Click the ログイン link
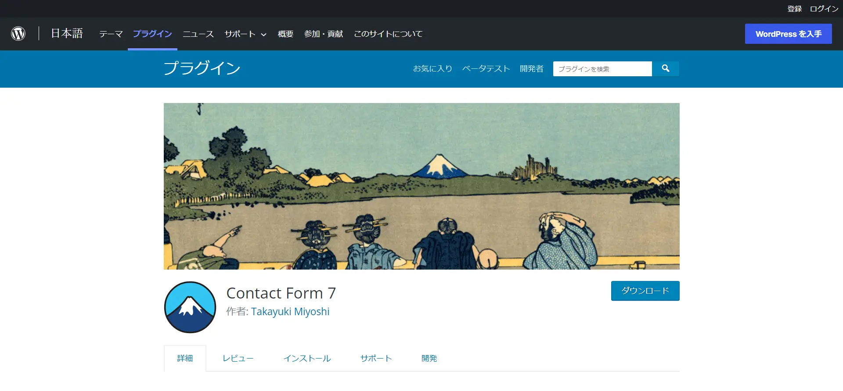Screen dimensions: 843x391 tap(824, 9)
